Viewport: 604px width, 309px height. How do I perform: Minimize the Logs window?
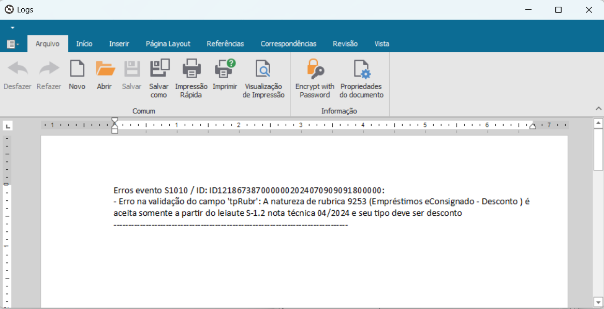528,10
